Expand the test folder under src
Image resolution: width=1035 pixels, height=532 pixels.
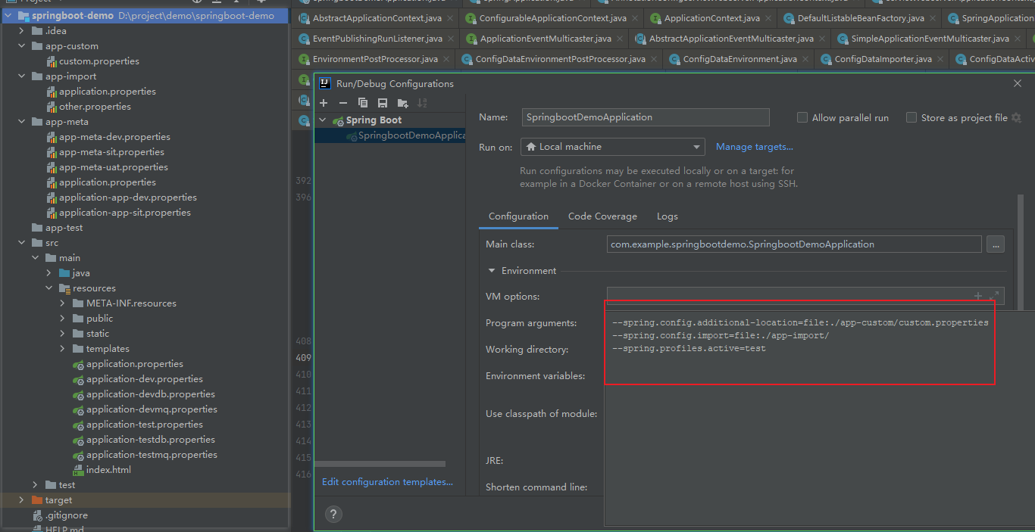click(x=36, y=485)
